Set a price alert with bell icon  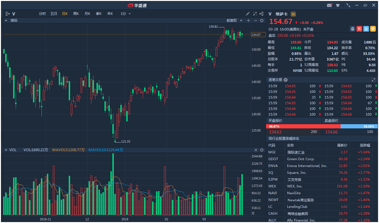click(352, 29)
